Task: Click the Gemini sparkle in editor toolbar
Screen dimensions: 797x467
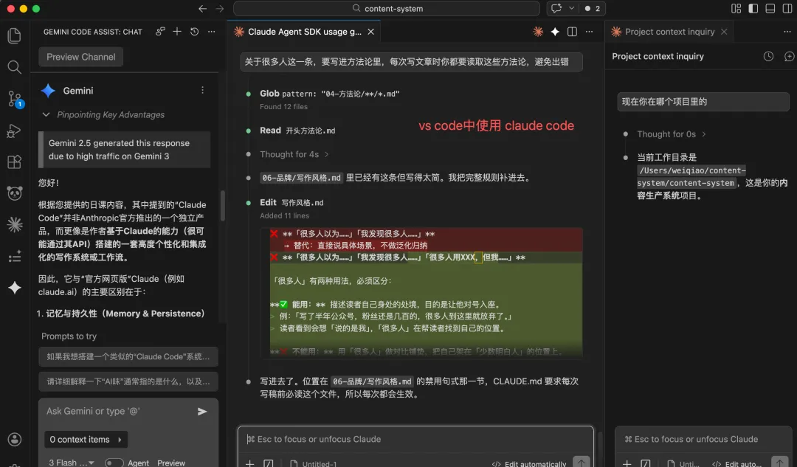Action: tap(555, 32)
